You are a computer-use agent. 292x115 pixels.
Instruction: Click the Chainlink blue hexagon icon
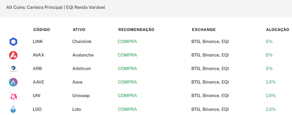(x=13, y=42)
